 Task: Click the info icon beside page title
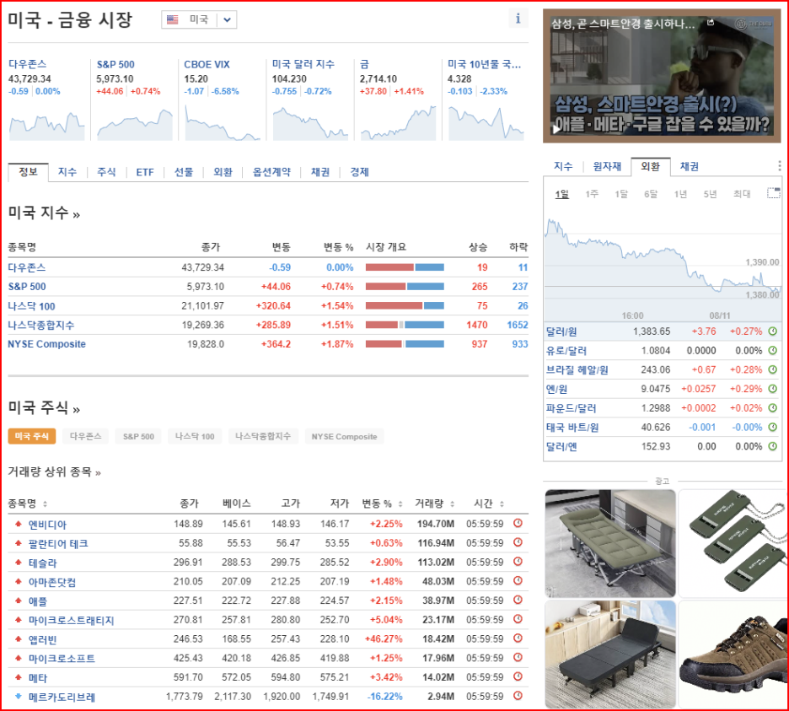518,19
